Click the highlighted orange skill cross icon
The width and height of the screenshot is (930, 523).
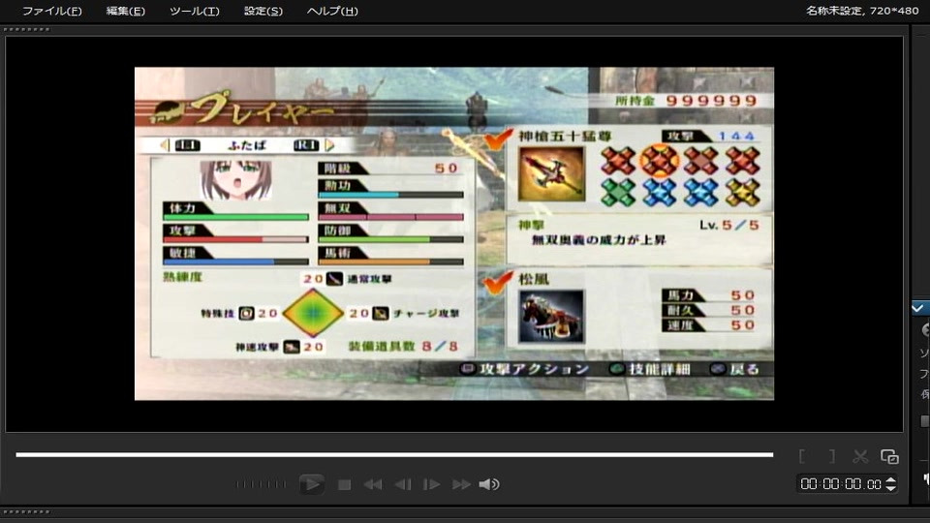(659, 161)
